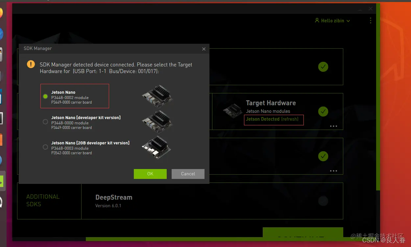Click Version 6.0.1 text under DeepStream
The width and height of the screenshot is (411, 247).
[108, 206]
